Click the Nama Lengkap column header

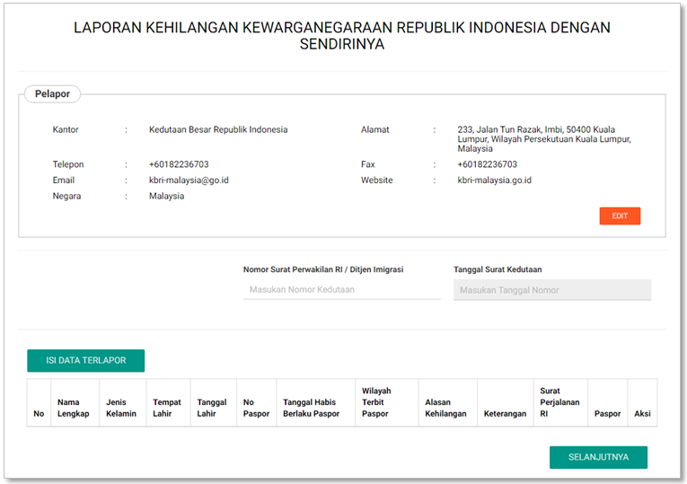tap(74, 408)
